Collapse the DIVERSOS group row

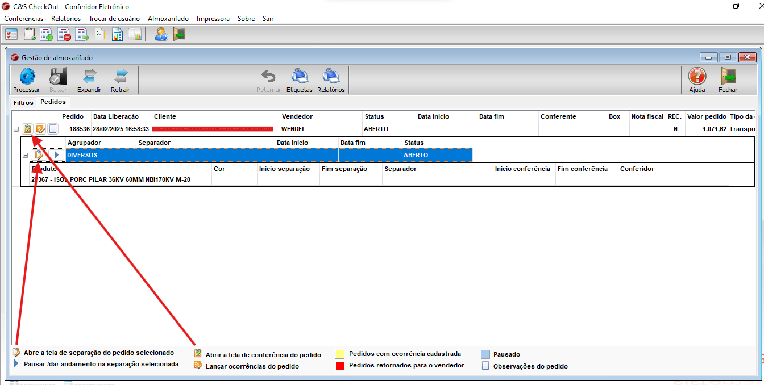25,155
